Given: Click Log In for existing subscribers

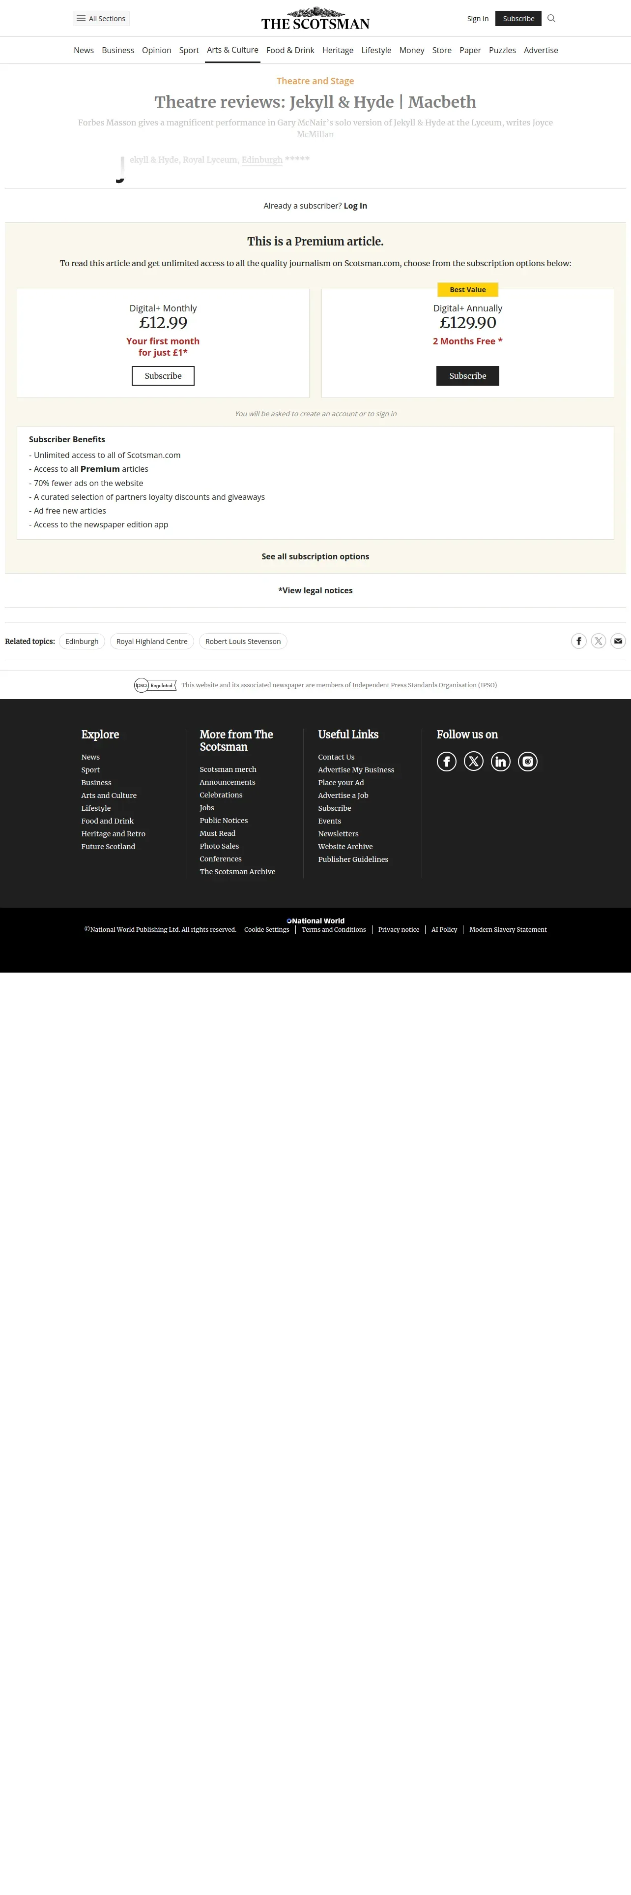Looking at the screenshot, I should click(x=355, y=206).
